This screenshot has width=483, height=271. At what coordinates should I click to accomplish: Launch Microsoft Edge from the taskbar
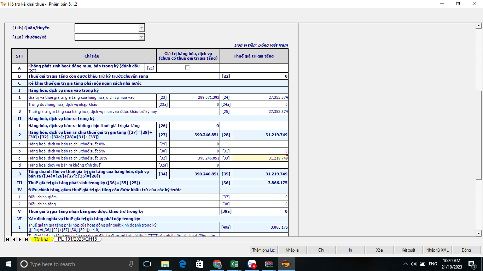(x=182, y=264)
